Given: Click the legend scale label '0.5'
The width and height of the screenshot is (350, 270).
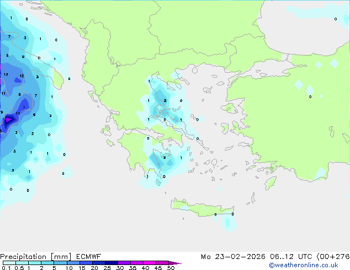Looking at the screenshot, I should pos(19,268).
